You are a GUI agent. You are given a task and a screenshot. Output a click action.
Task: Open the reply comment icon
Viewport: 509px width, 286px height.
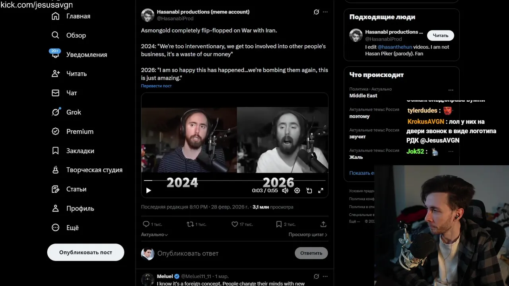(x=146, y=224)
